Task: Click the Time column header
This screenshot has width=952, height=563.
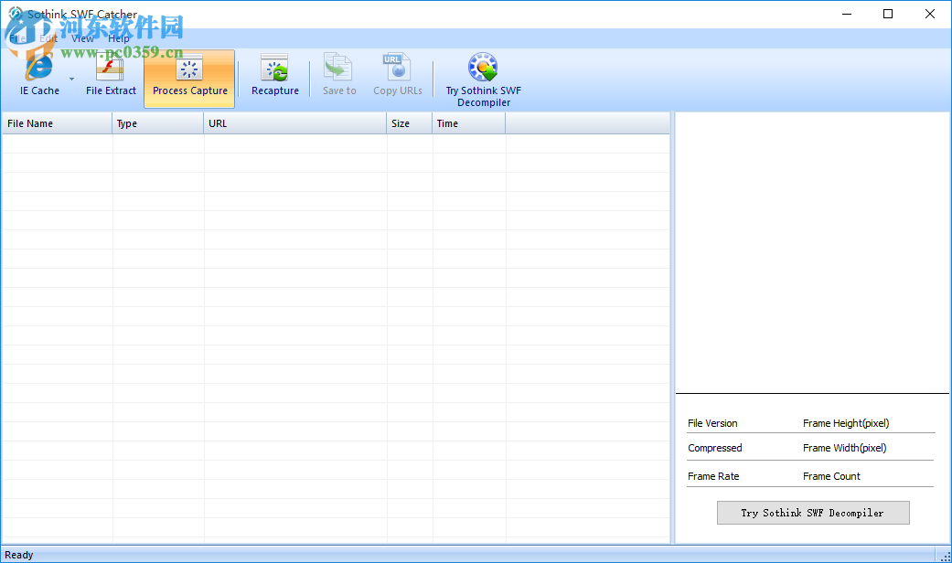Action: click(x=466, y=122)
